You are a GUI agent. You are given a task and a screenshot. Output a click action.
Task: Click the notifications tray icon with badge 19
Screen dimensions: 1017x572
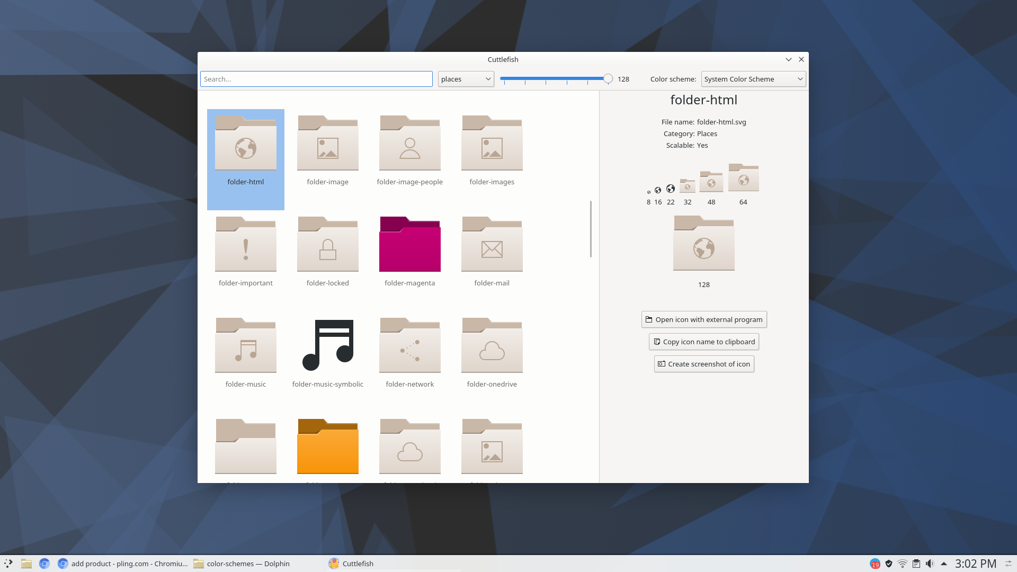tap(875, 564)
